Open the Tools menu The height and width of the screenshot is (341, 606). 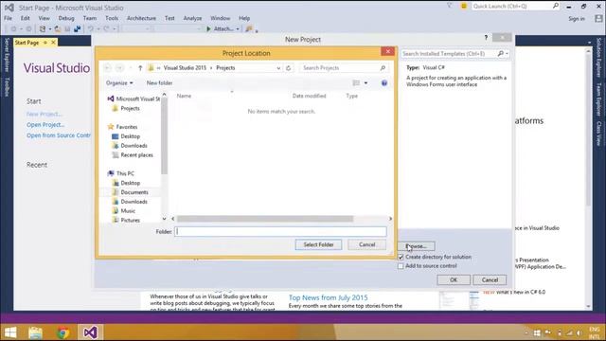(x=112, y=18)
